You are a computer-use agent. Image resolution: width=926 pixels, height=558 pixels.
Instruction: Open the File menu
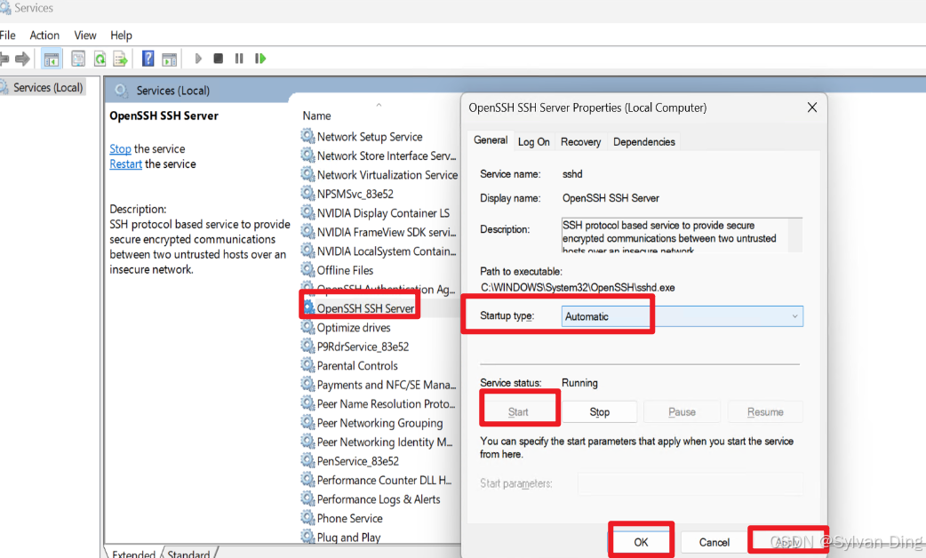click(7, 36)
